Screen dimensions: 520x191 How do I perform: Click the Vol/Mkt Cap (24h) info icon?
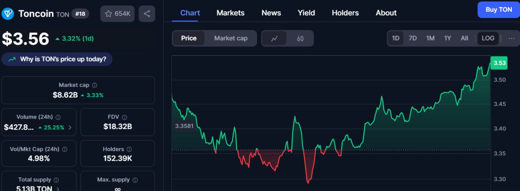click(x=65, y=149)
